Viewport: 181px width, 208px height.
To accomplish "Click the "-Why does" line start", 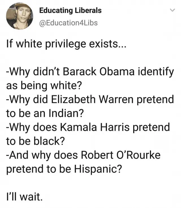I will 27,127.
